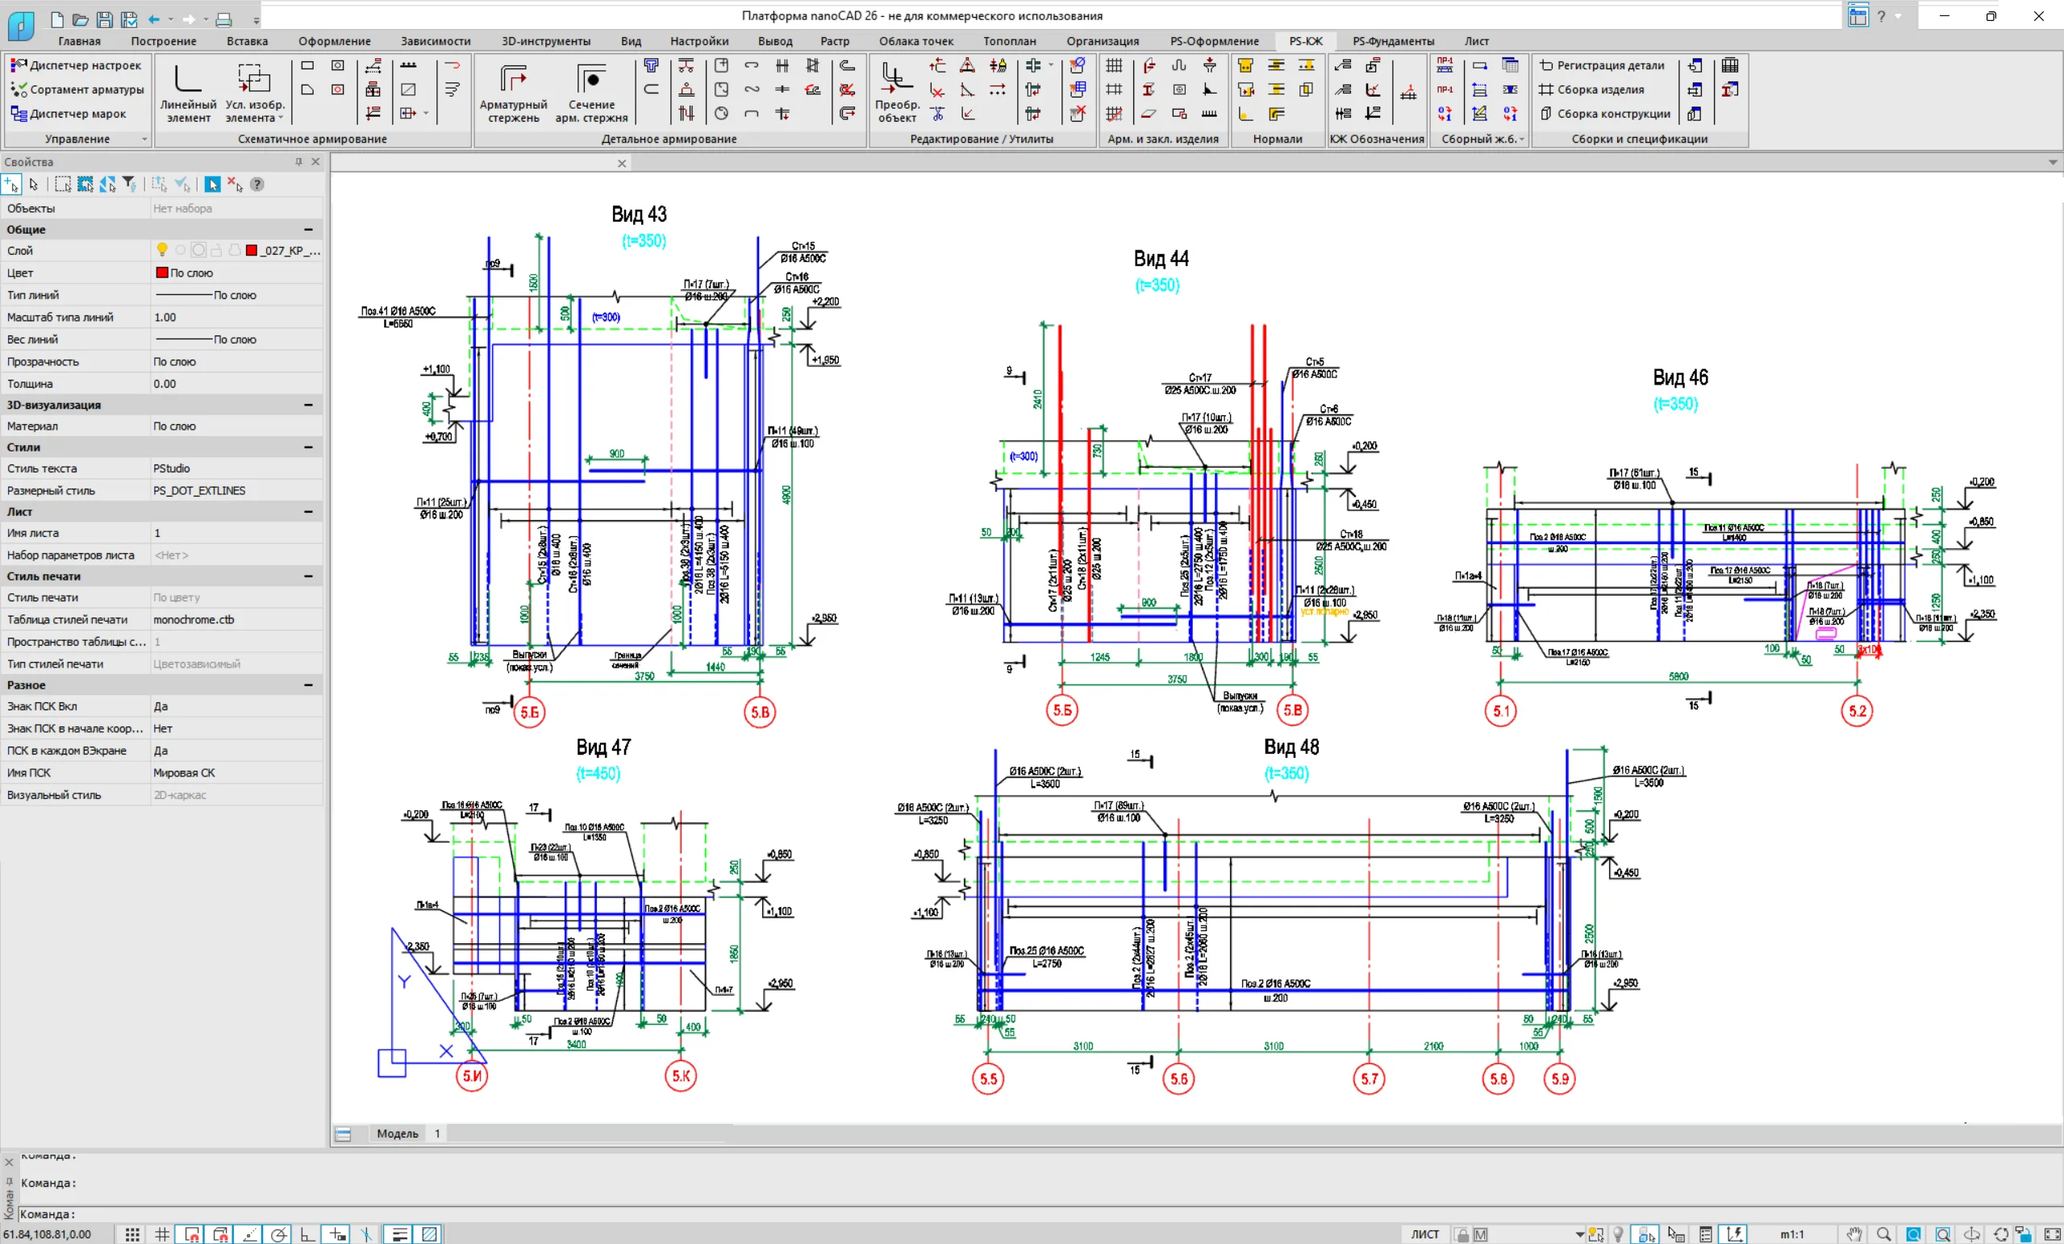The width and height of the screenshot is (2064, 1244).
Task: Expand Усл. изобр. элемента dropdown
Action: click(281, 118)
